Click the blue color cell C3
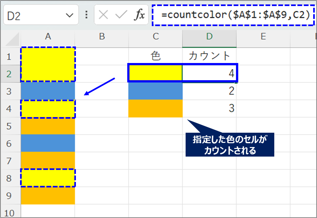The width and height of the screenshot is (317, 218). click(x=155, y=91)
